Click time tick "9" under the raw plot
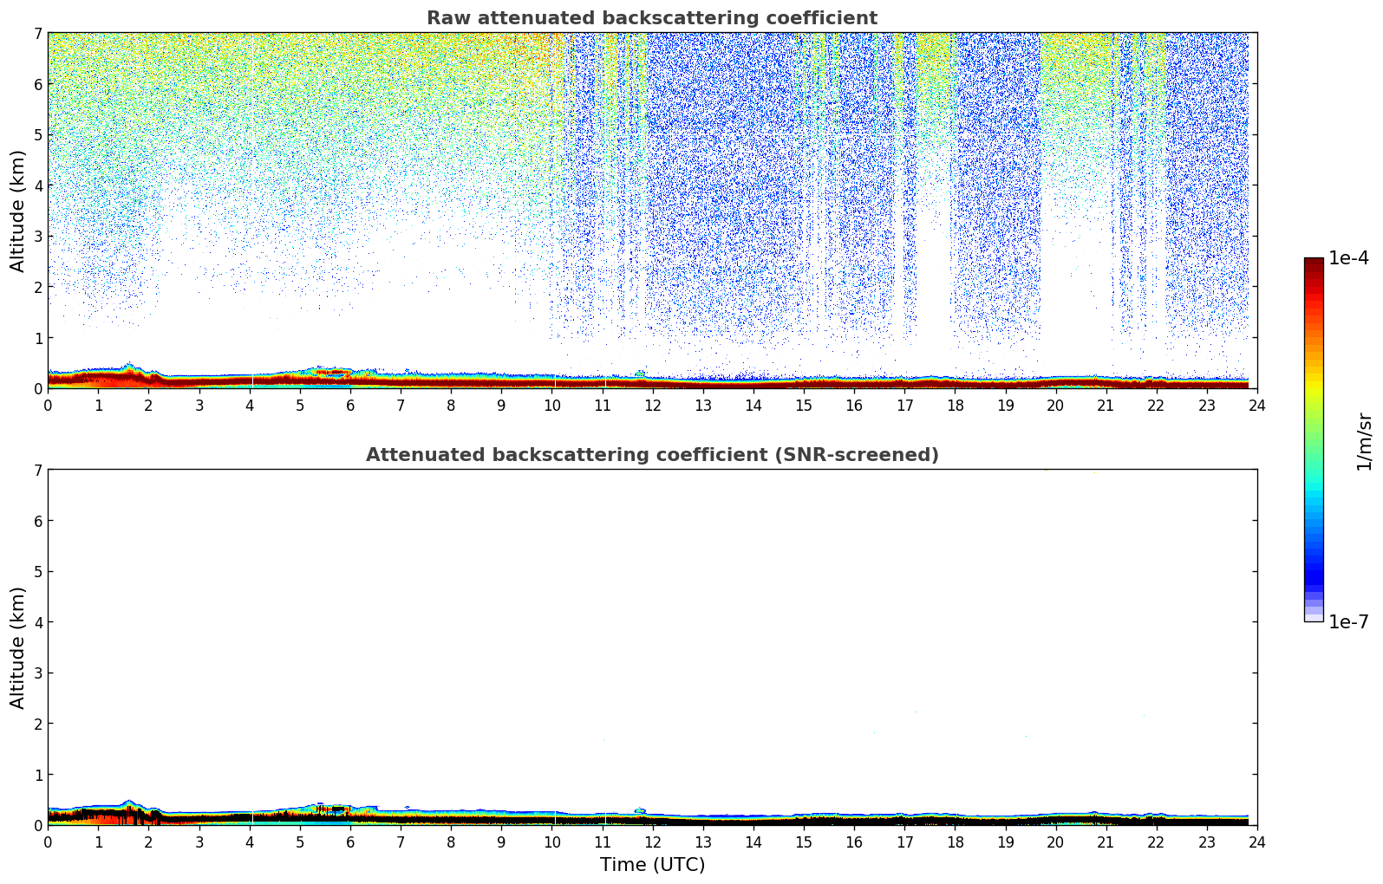 (x=501, y=406)
